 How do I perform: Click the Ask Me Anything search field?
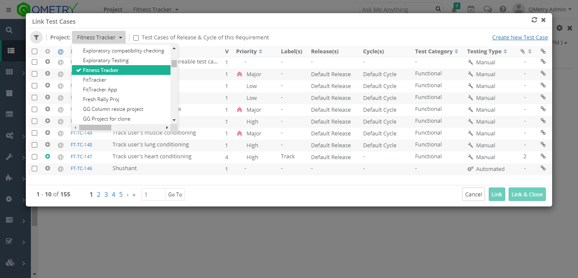tap(397, 9)
